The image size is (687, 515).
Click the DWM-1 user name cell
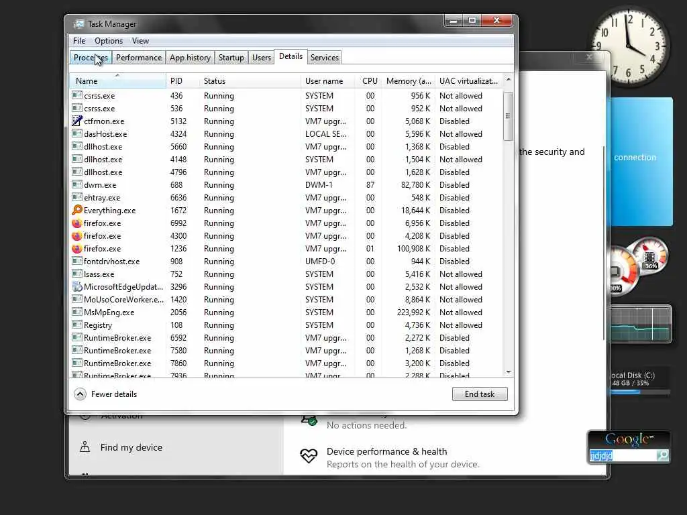pyautogui.click(x=319, y=185)
